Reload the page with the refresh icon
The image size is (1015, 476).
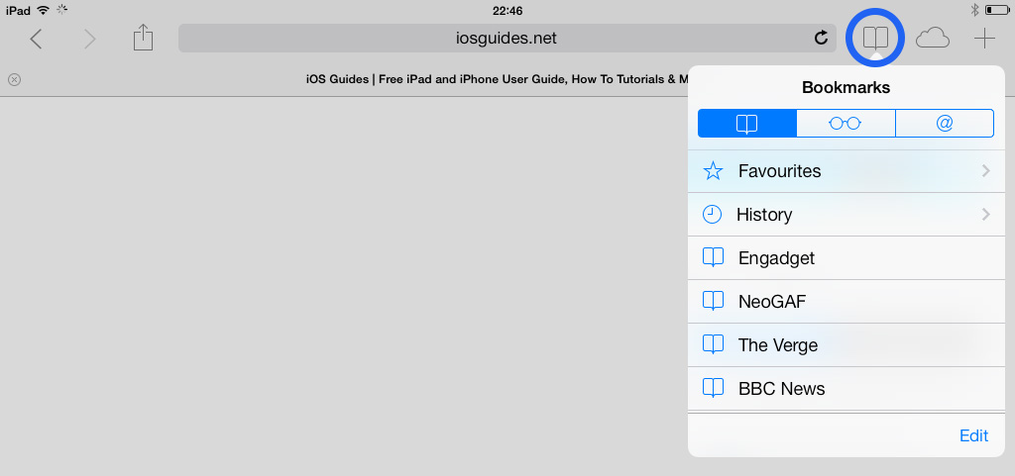821,39
